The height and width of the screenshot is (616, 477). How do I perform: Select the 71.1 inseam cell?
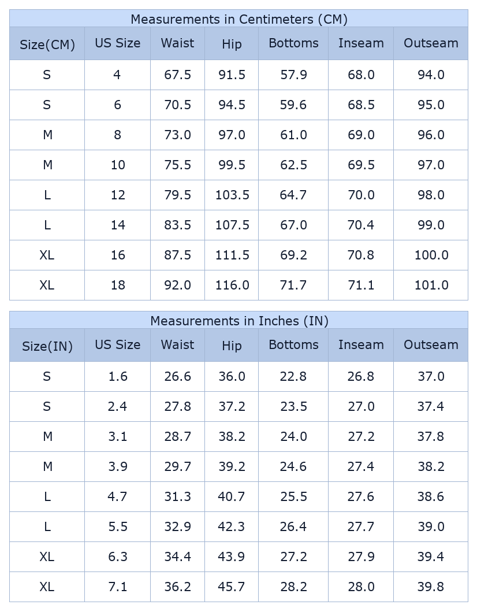tap(361, 285)
